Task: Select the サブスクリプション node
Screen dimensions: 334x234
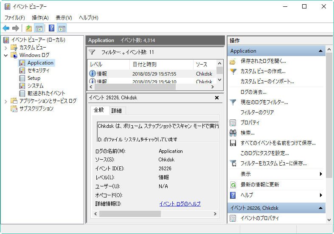Action: [x=36, y=108]
